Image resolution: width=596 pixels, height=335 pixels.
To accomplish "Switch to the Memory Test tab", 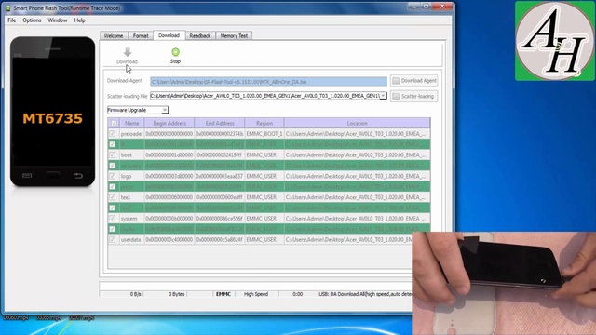I will tap(234, 35).
